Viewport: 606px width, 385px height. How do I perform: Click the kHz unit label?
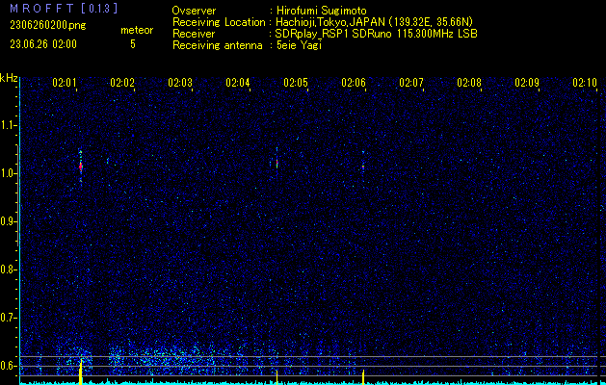pos(9,79)
